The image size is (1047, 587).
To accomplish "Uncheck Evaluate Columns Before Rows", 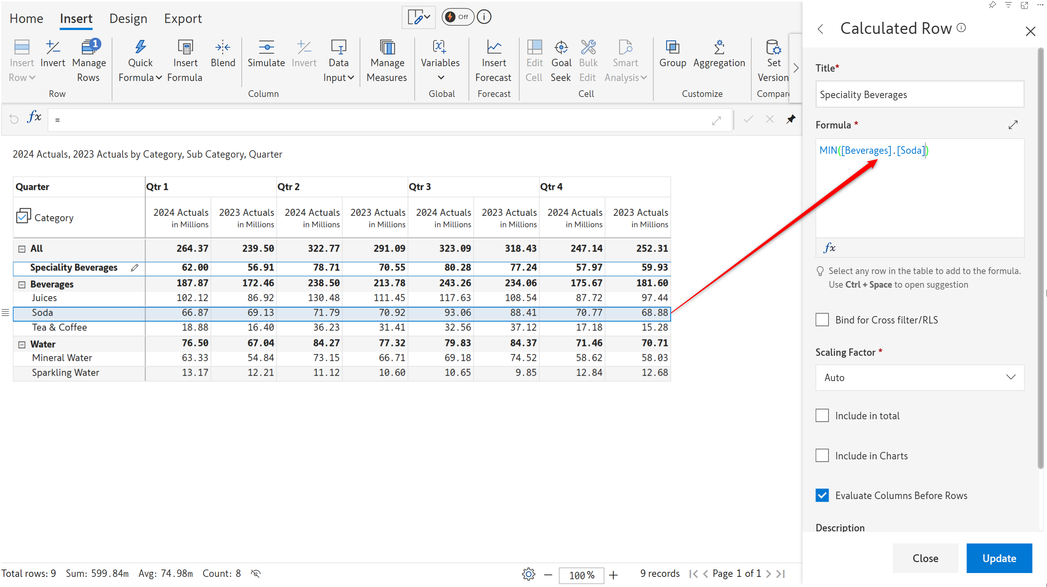I will point(822,496).
